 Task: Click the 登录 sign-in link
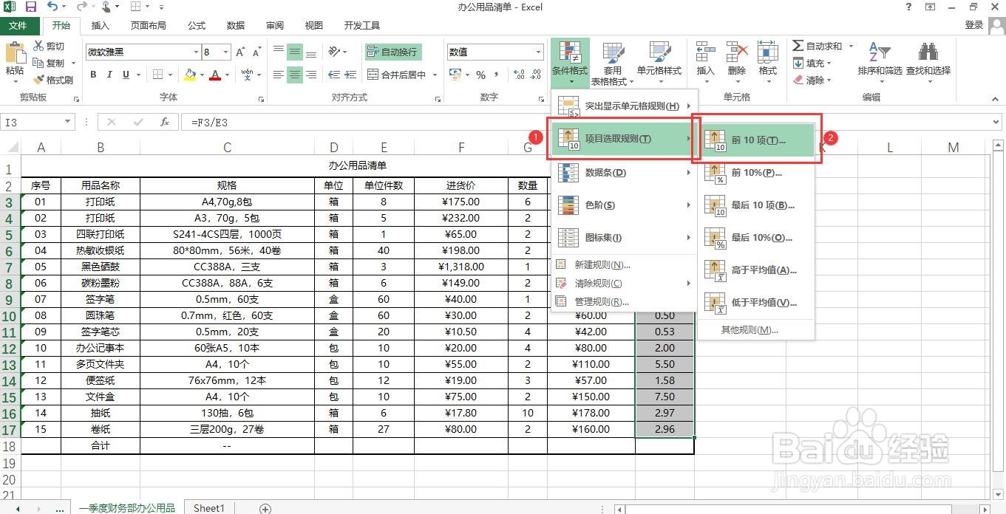tap(973, 24)
